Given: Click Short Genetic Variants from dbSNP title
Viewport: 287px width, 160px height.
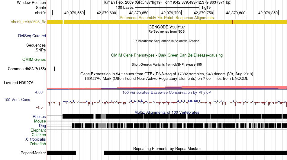Looking at the screenshot, I should tap(167, 64).
